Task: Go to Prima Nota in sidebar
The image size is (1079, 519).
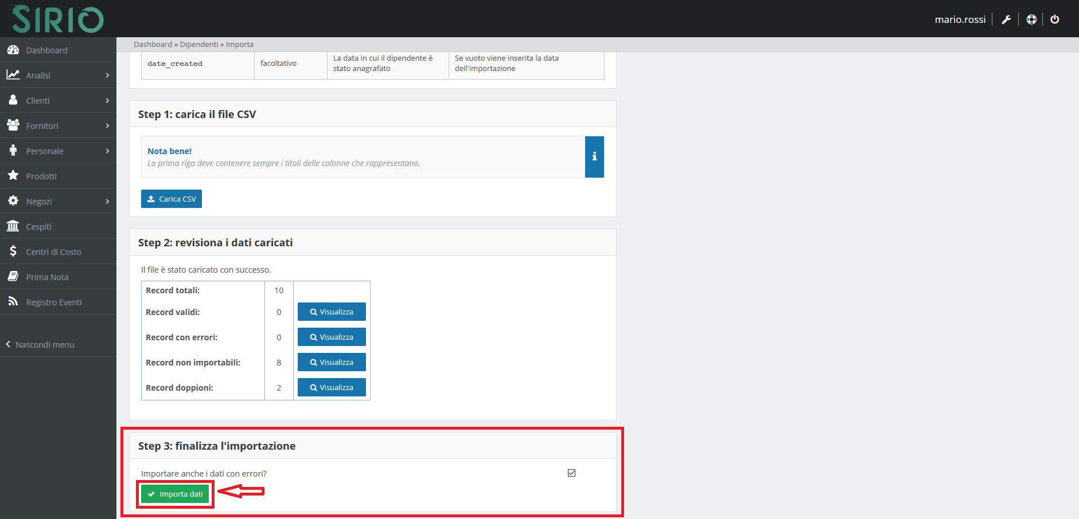Action: [x=47, y=277]
